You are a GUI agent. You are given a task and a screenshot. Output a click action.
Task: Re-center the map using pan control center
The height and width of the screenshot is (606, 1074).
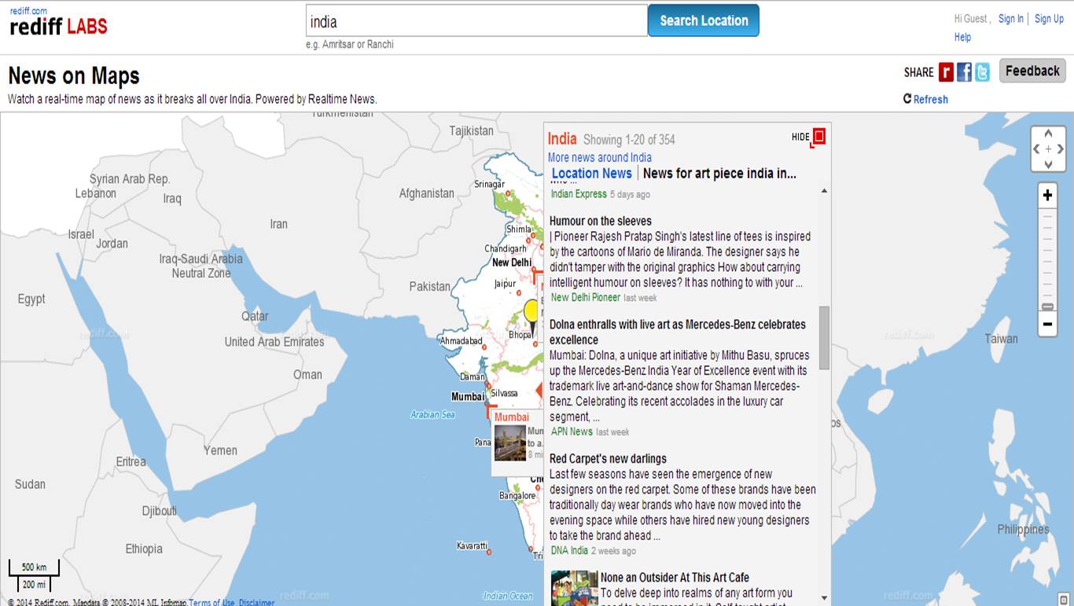coord(1048,149)
